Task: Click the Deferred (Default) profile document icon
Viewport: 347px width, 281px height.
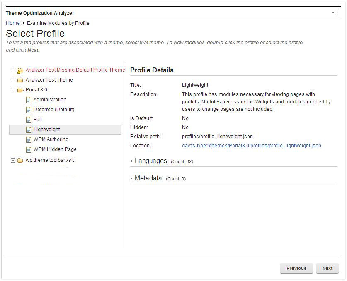Action: pos(29,110)
